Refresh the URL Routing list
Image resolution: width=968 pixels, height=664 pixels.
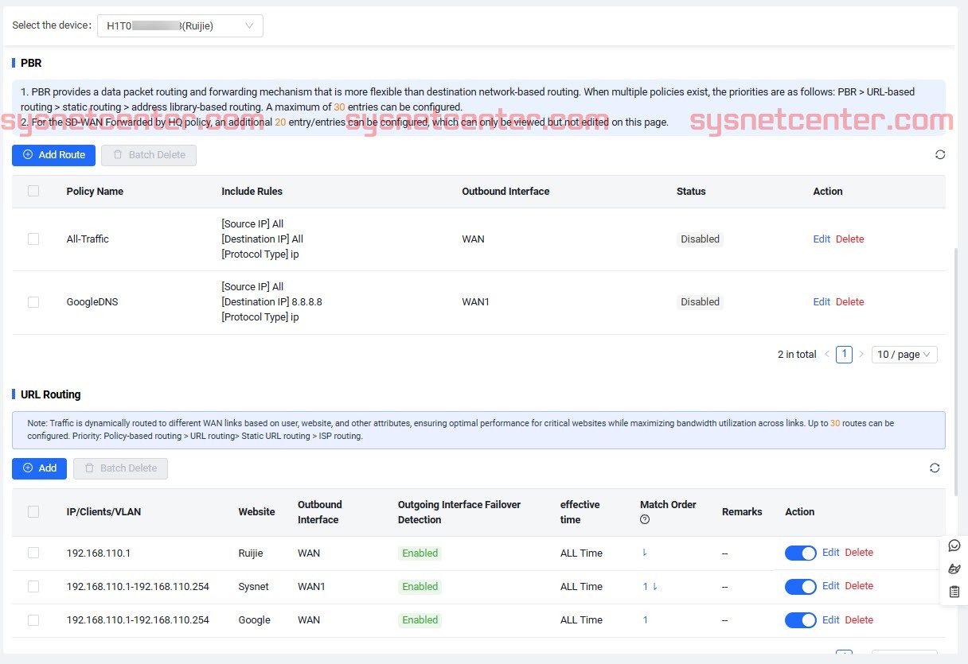(x=935, y=468)
